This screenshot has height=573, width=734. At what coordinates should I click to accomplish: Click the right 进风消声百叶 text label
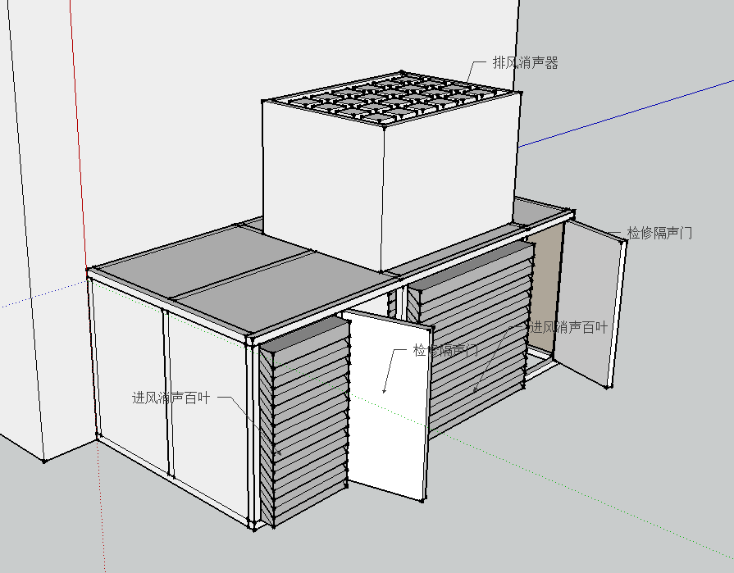click(x=568, y=327)
